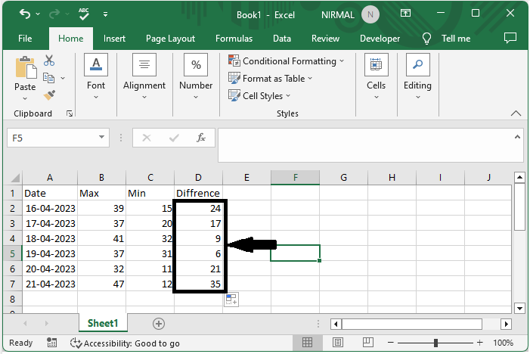Click the Copy icon
Viewport: 530px width, 354px height.
click(x=48, y=78)
